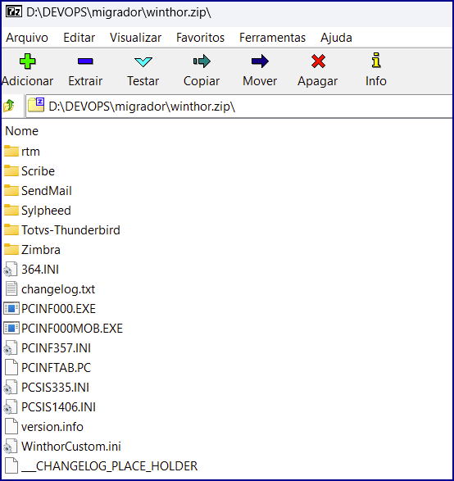Viewport: 454px width, 481px height.
Task: Click the version.info file icon
Action: click(11, 426)
